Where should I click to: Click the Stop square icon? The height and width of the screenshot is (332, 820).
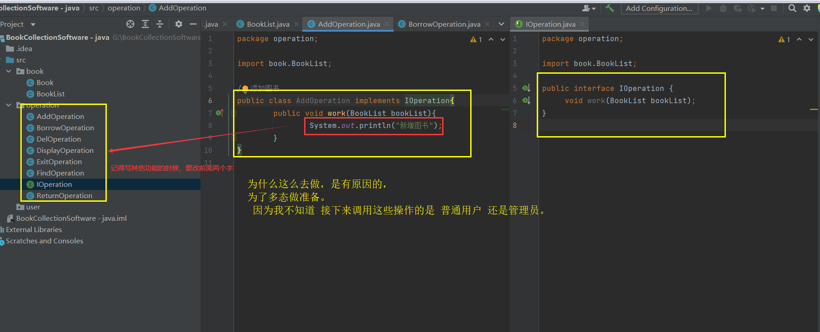(774, 8)
